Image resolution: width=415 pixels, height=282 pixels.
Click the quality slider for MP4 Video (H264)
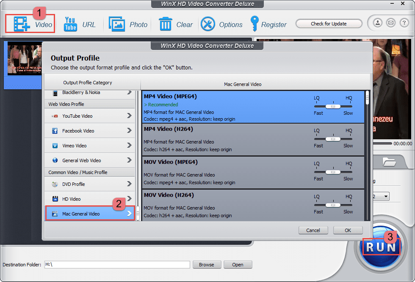(x=333, y=139)
